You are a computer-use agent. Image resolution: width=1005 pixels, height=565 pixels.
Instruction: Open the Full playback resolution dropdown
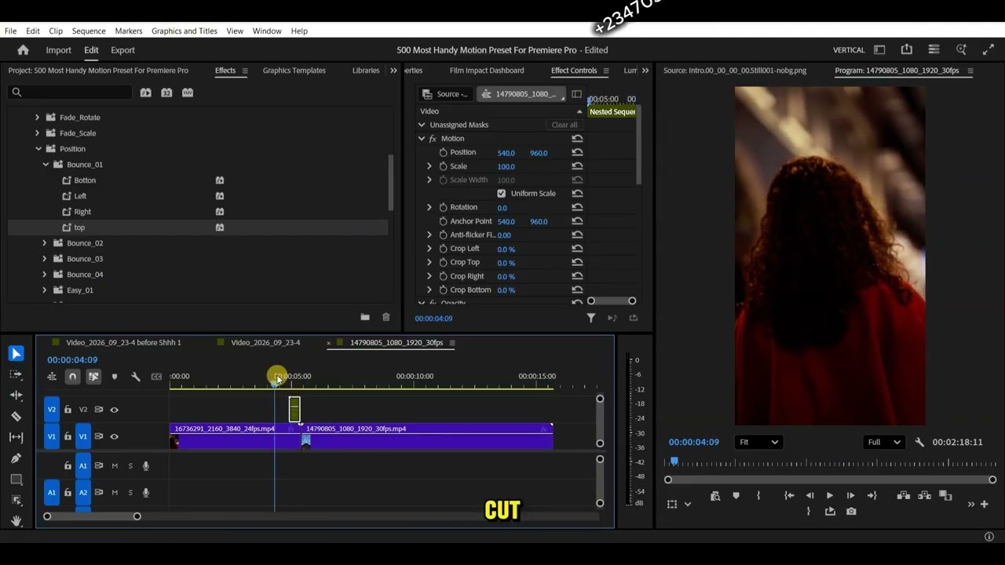pyautogui.click(x=883, y=443)
